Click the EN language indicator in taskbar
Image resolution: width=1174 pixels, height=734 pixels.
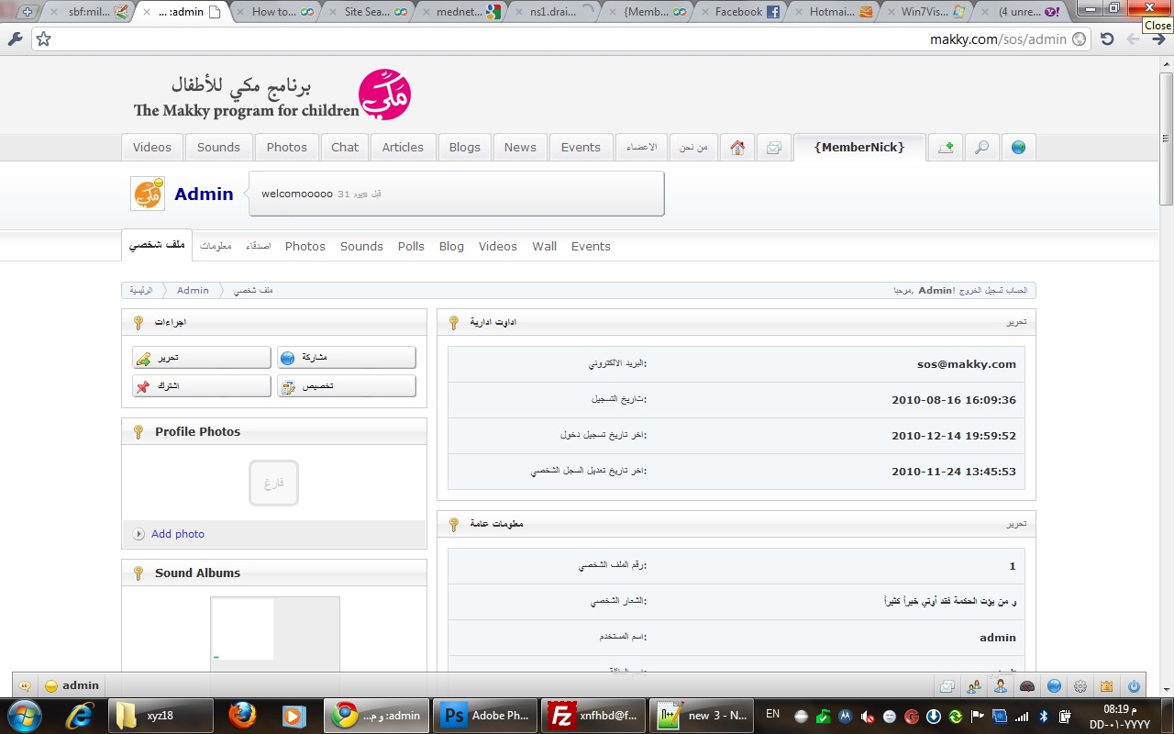tap(772, 714)
